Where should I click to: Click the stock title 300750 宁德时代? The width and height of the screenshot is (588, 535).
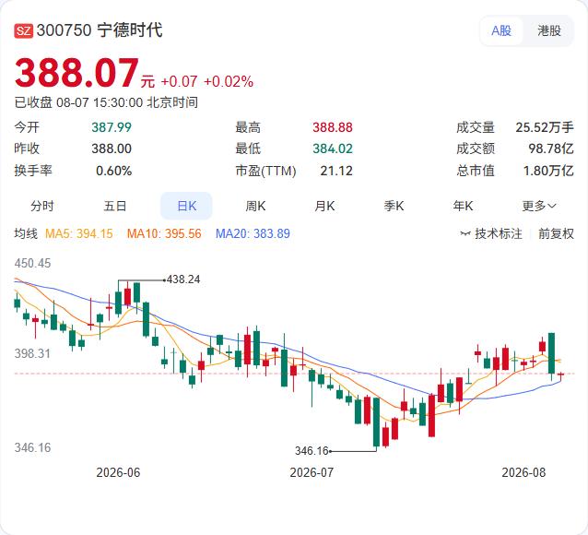tap(100, 30)
